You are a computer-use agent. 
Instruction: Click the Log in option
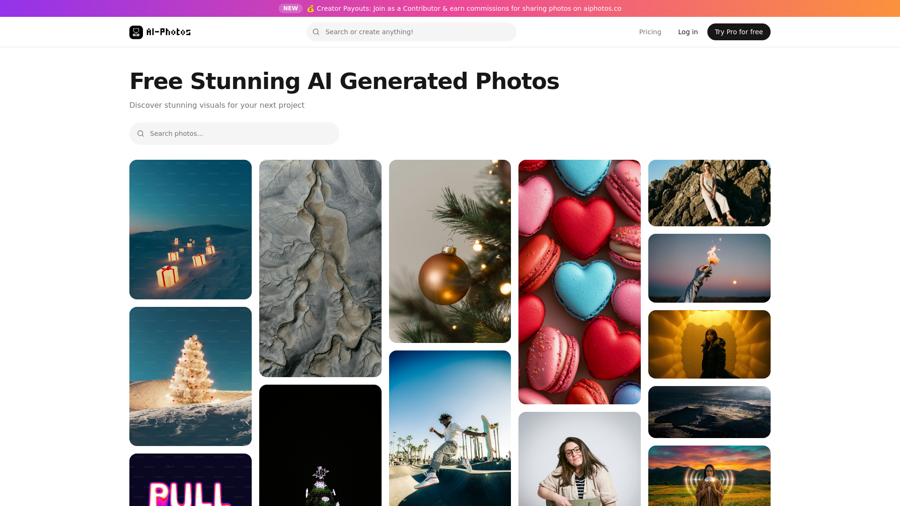(x=688, y=32)
